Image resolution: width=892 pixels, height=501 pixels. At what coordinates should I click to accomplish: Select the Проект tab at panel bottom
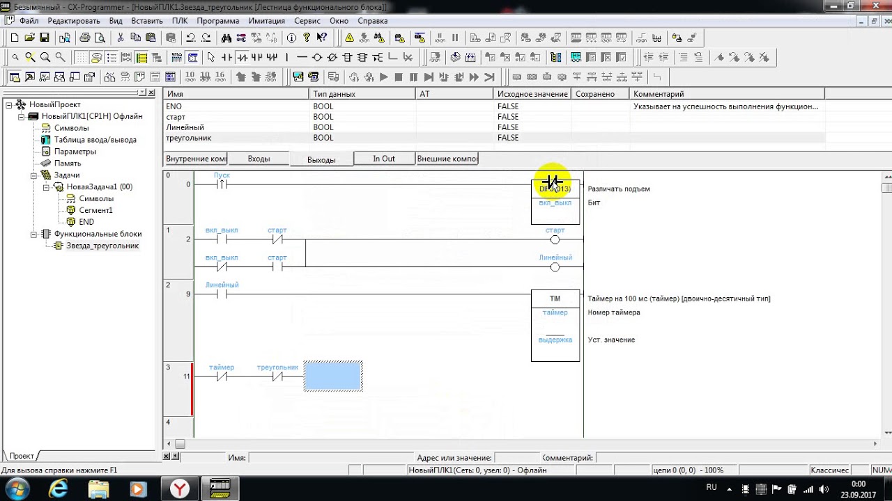(22, 456)
